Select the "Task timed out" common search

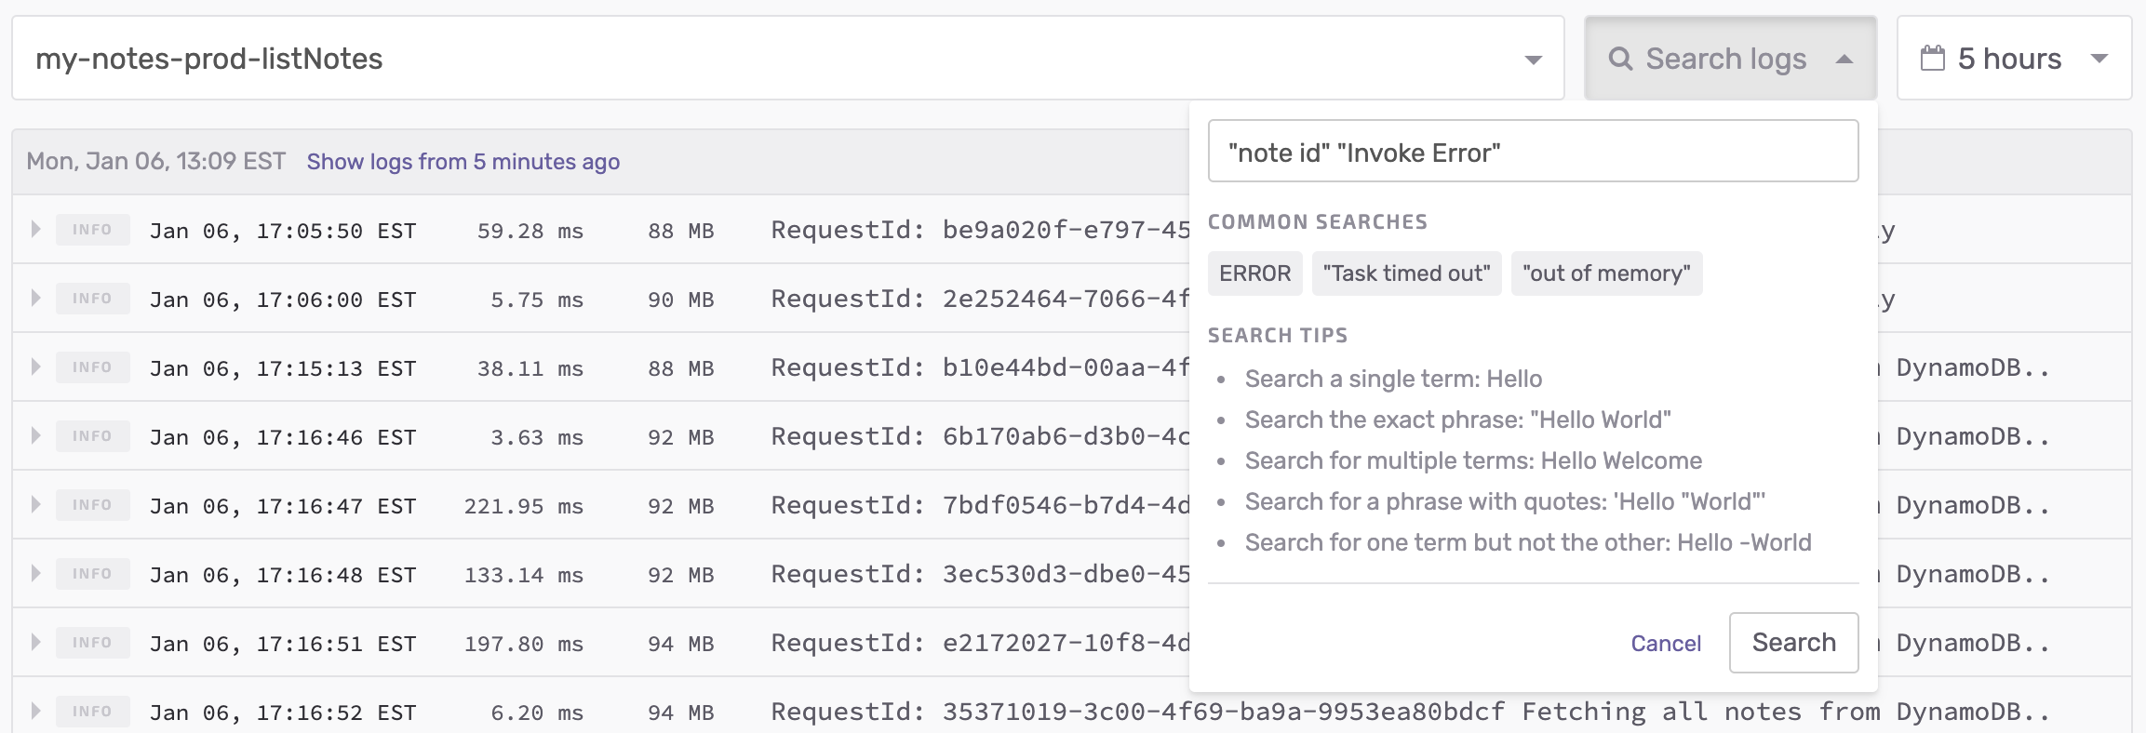1406,273
